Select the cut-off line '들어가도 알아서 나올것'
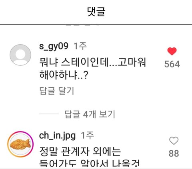Image resolution: width=192 pixels, height=169 pixels. pyautogui.click(x=90, y=163)
